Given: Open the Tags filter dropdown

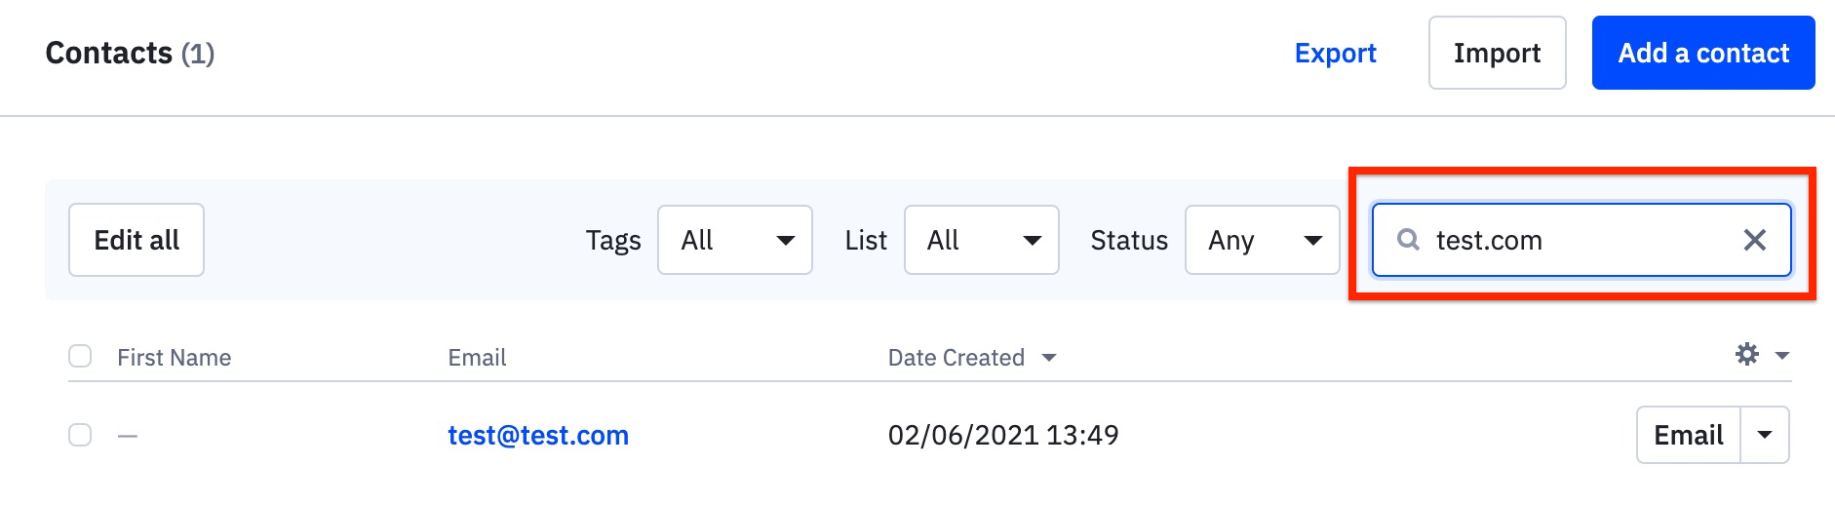Looking at the screenshot, I should tap(735, 240).
